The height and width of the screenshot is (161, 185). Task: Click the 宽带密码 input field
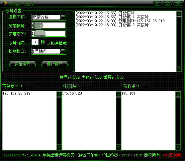(x=49, y=33)
